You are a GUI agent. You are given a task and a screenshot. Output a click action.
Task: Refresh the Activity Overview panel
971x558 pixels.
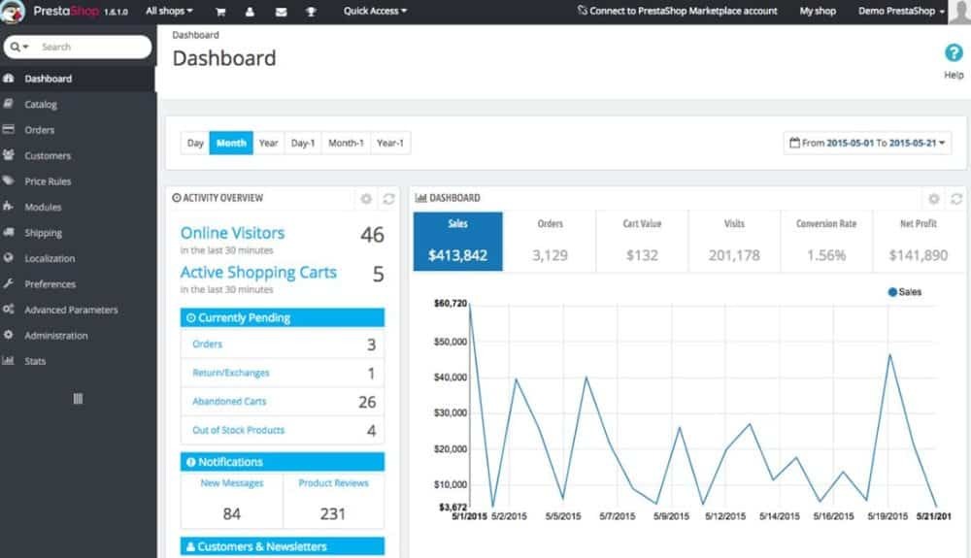(388, 198)
